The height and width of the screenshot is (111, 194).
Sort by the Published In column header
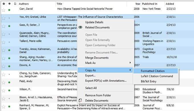(149, 4)
